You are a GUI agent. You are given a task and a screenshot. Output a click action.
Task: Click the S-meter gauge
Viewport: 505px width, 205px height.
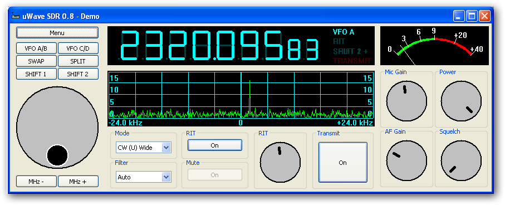click(434, 46)
